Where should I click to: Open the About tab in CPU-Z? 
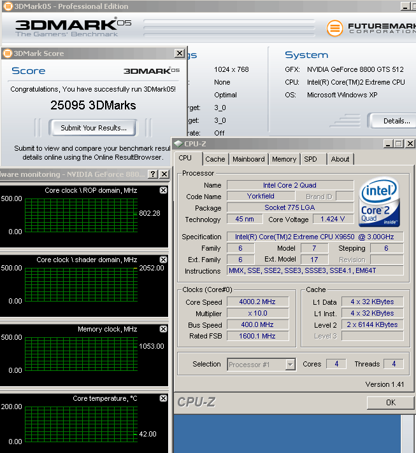point(340,159)
